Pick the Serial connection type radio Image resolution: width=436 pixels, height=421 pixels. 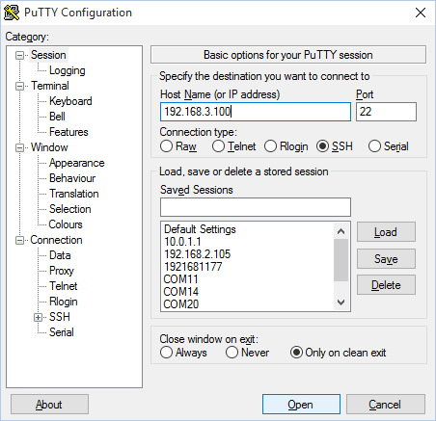click(x=374, y=146)
